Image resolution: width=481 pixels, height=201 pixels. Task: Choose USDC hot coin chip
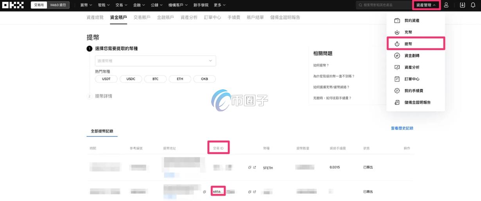(131, 79)
